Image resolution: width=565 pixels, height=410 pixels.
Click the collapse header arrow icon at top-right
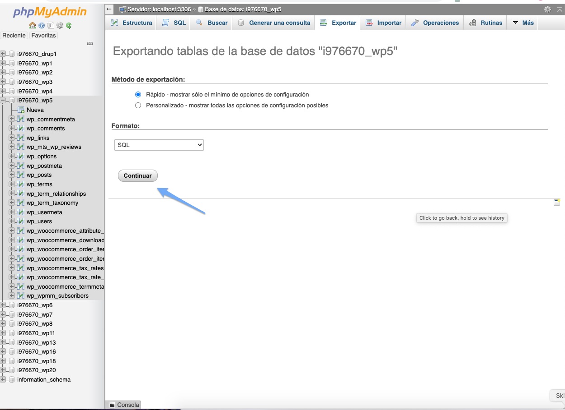(559, 9)
